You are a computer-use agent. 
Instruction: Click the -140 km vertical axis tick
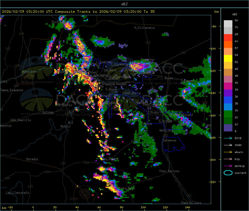coord(213,93)
